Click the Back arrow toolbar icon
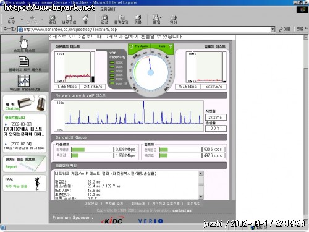This screenshot has height=232, width=309. [x=11, y=19]
